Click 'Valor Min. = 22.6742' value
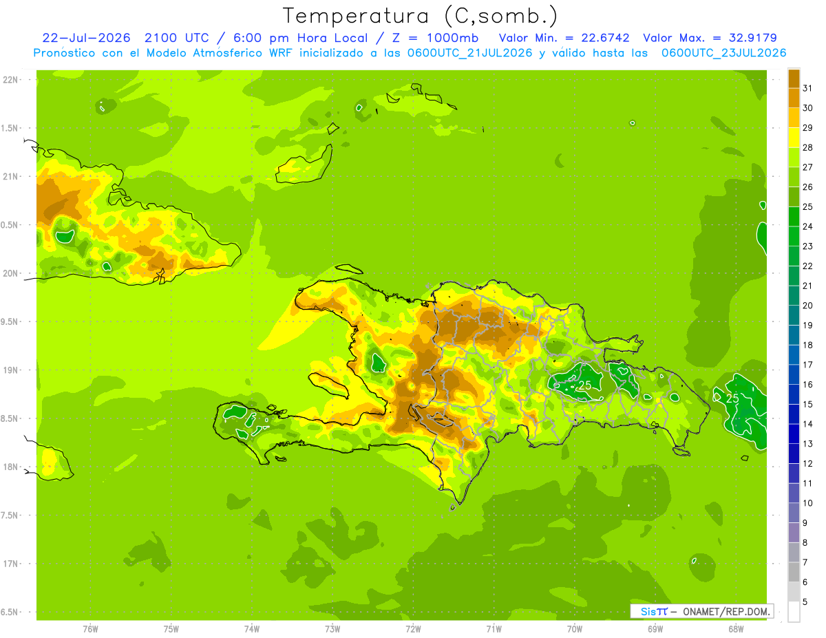Image resolution: width=826 pixels, height=638 pixels. 564,38
